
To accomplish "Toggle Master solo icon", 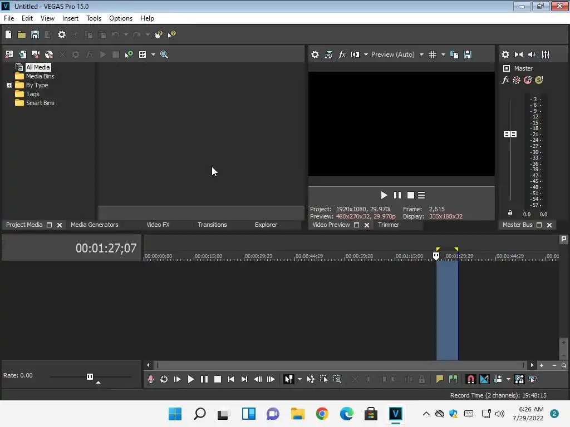I will tap(539, 80).
